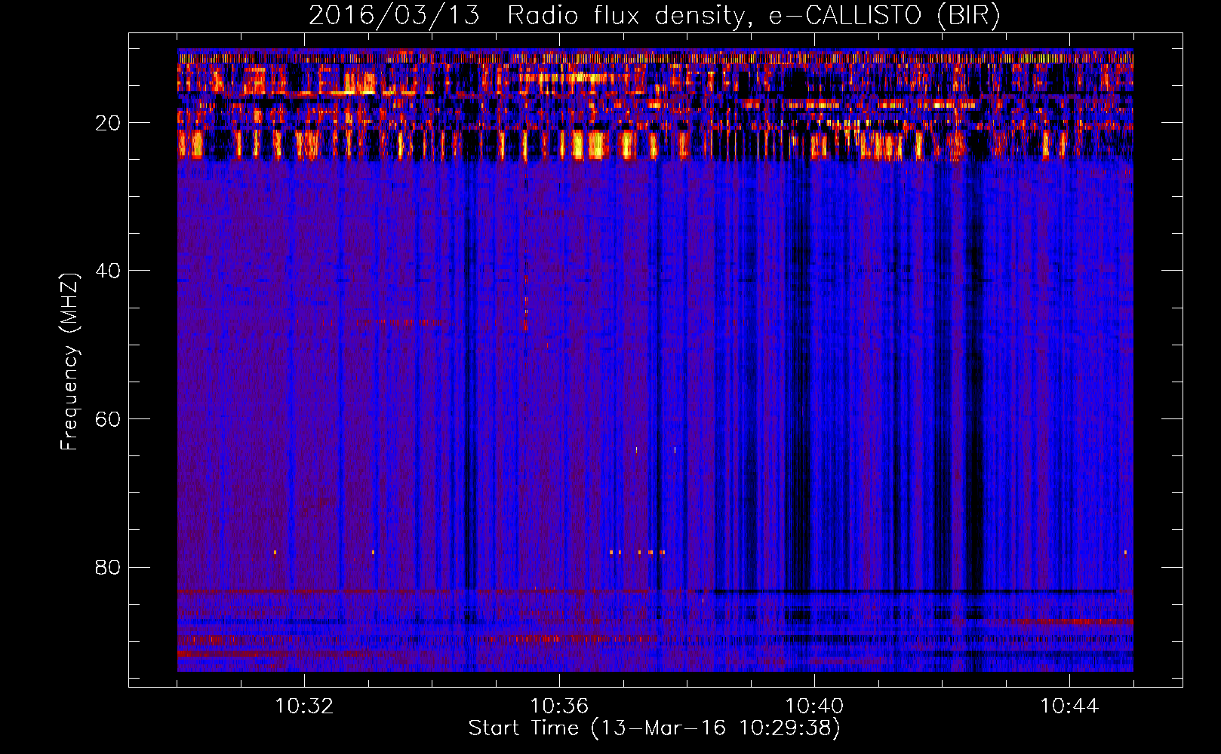The image size is (1221, 754).
Task: Click the 10:40 time tick label
Action: [x=814, y=706]
